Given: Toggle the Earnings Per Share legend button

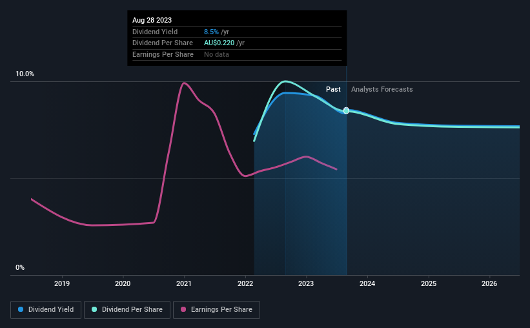Looking at the screenshot, I should click(x=217, y=310).
